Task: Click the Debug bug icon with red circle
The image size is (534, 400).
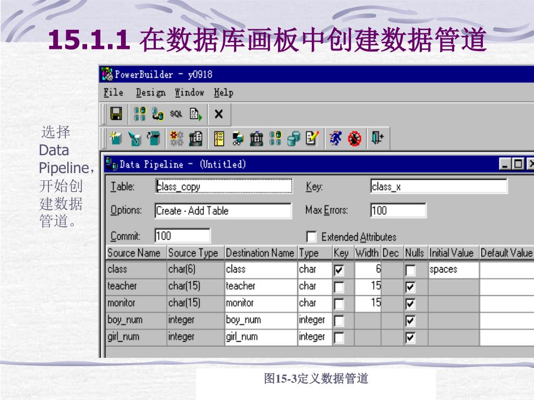Action: click(x=355, y=138)
